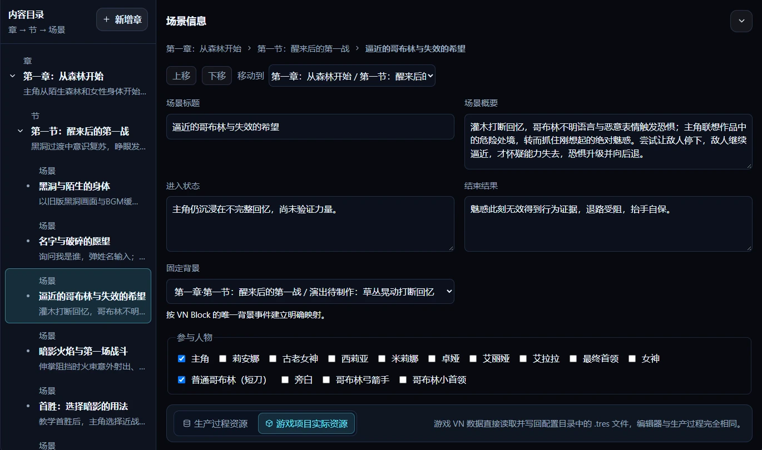The width and height of the screenshot is (762, 450).
Task: Check the 艾拉拉 checkbox
Action: click(523, 359)
